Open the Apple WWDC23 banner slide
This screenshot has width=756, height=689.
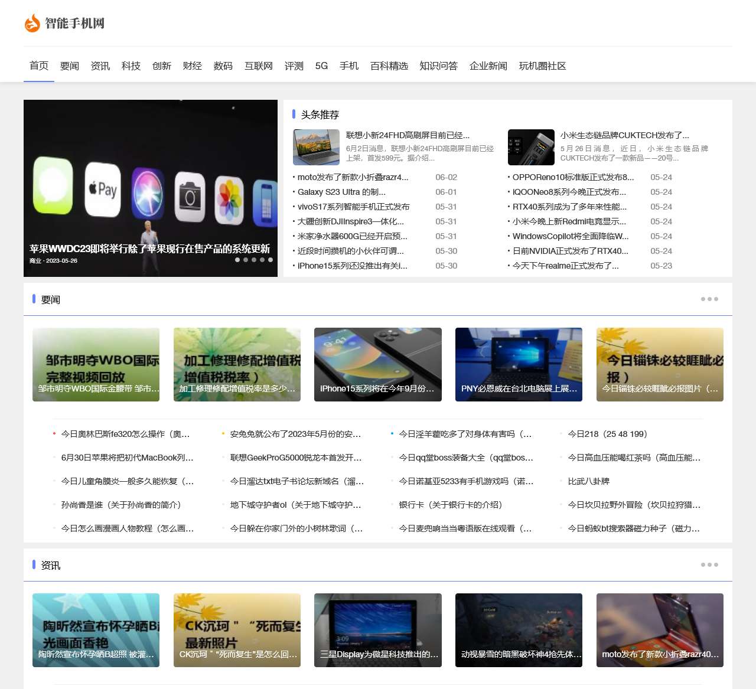(150, 188)
